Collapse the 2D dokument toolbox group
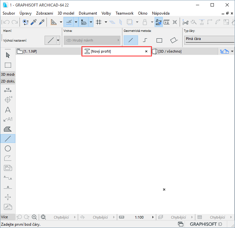This screenshot has height=228, width=235. [x=8, y=81]
